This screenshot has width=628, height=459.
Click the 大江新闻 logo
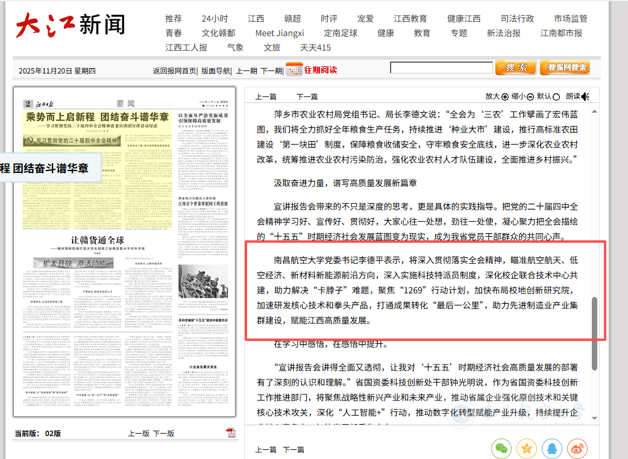tap(71, 25)
